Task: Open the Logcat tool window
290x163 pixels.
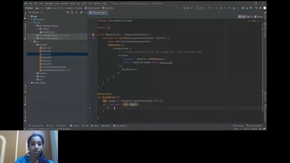Action: pyautogui.click(x=95, y=126)
